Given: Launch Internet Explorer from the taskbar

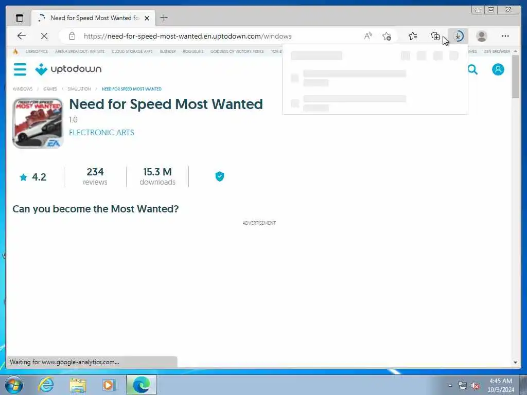Looking at the screenshot, I should 46,385.
